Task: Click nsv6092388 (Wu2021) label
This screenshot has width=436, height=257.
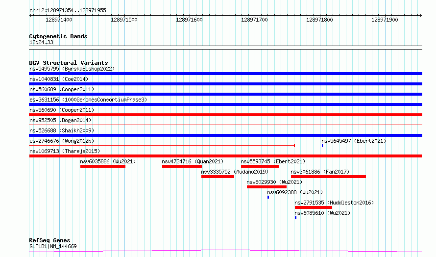Action: coord(295,192)
